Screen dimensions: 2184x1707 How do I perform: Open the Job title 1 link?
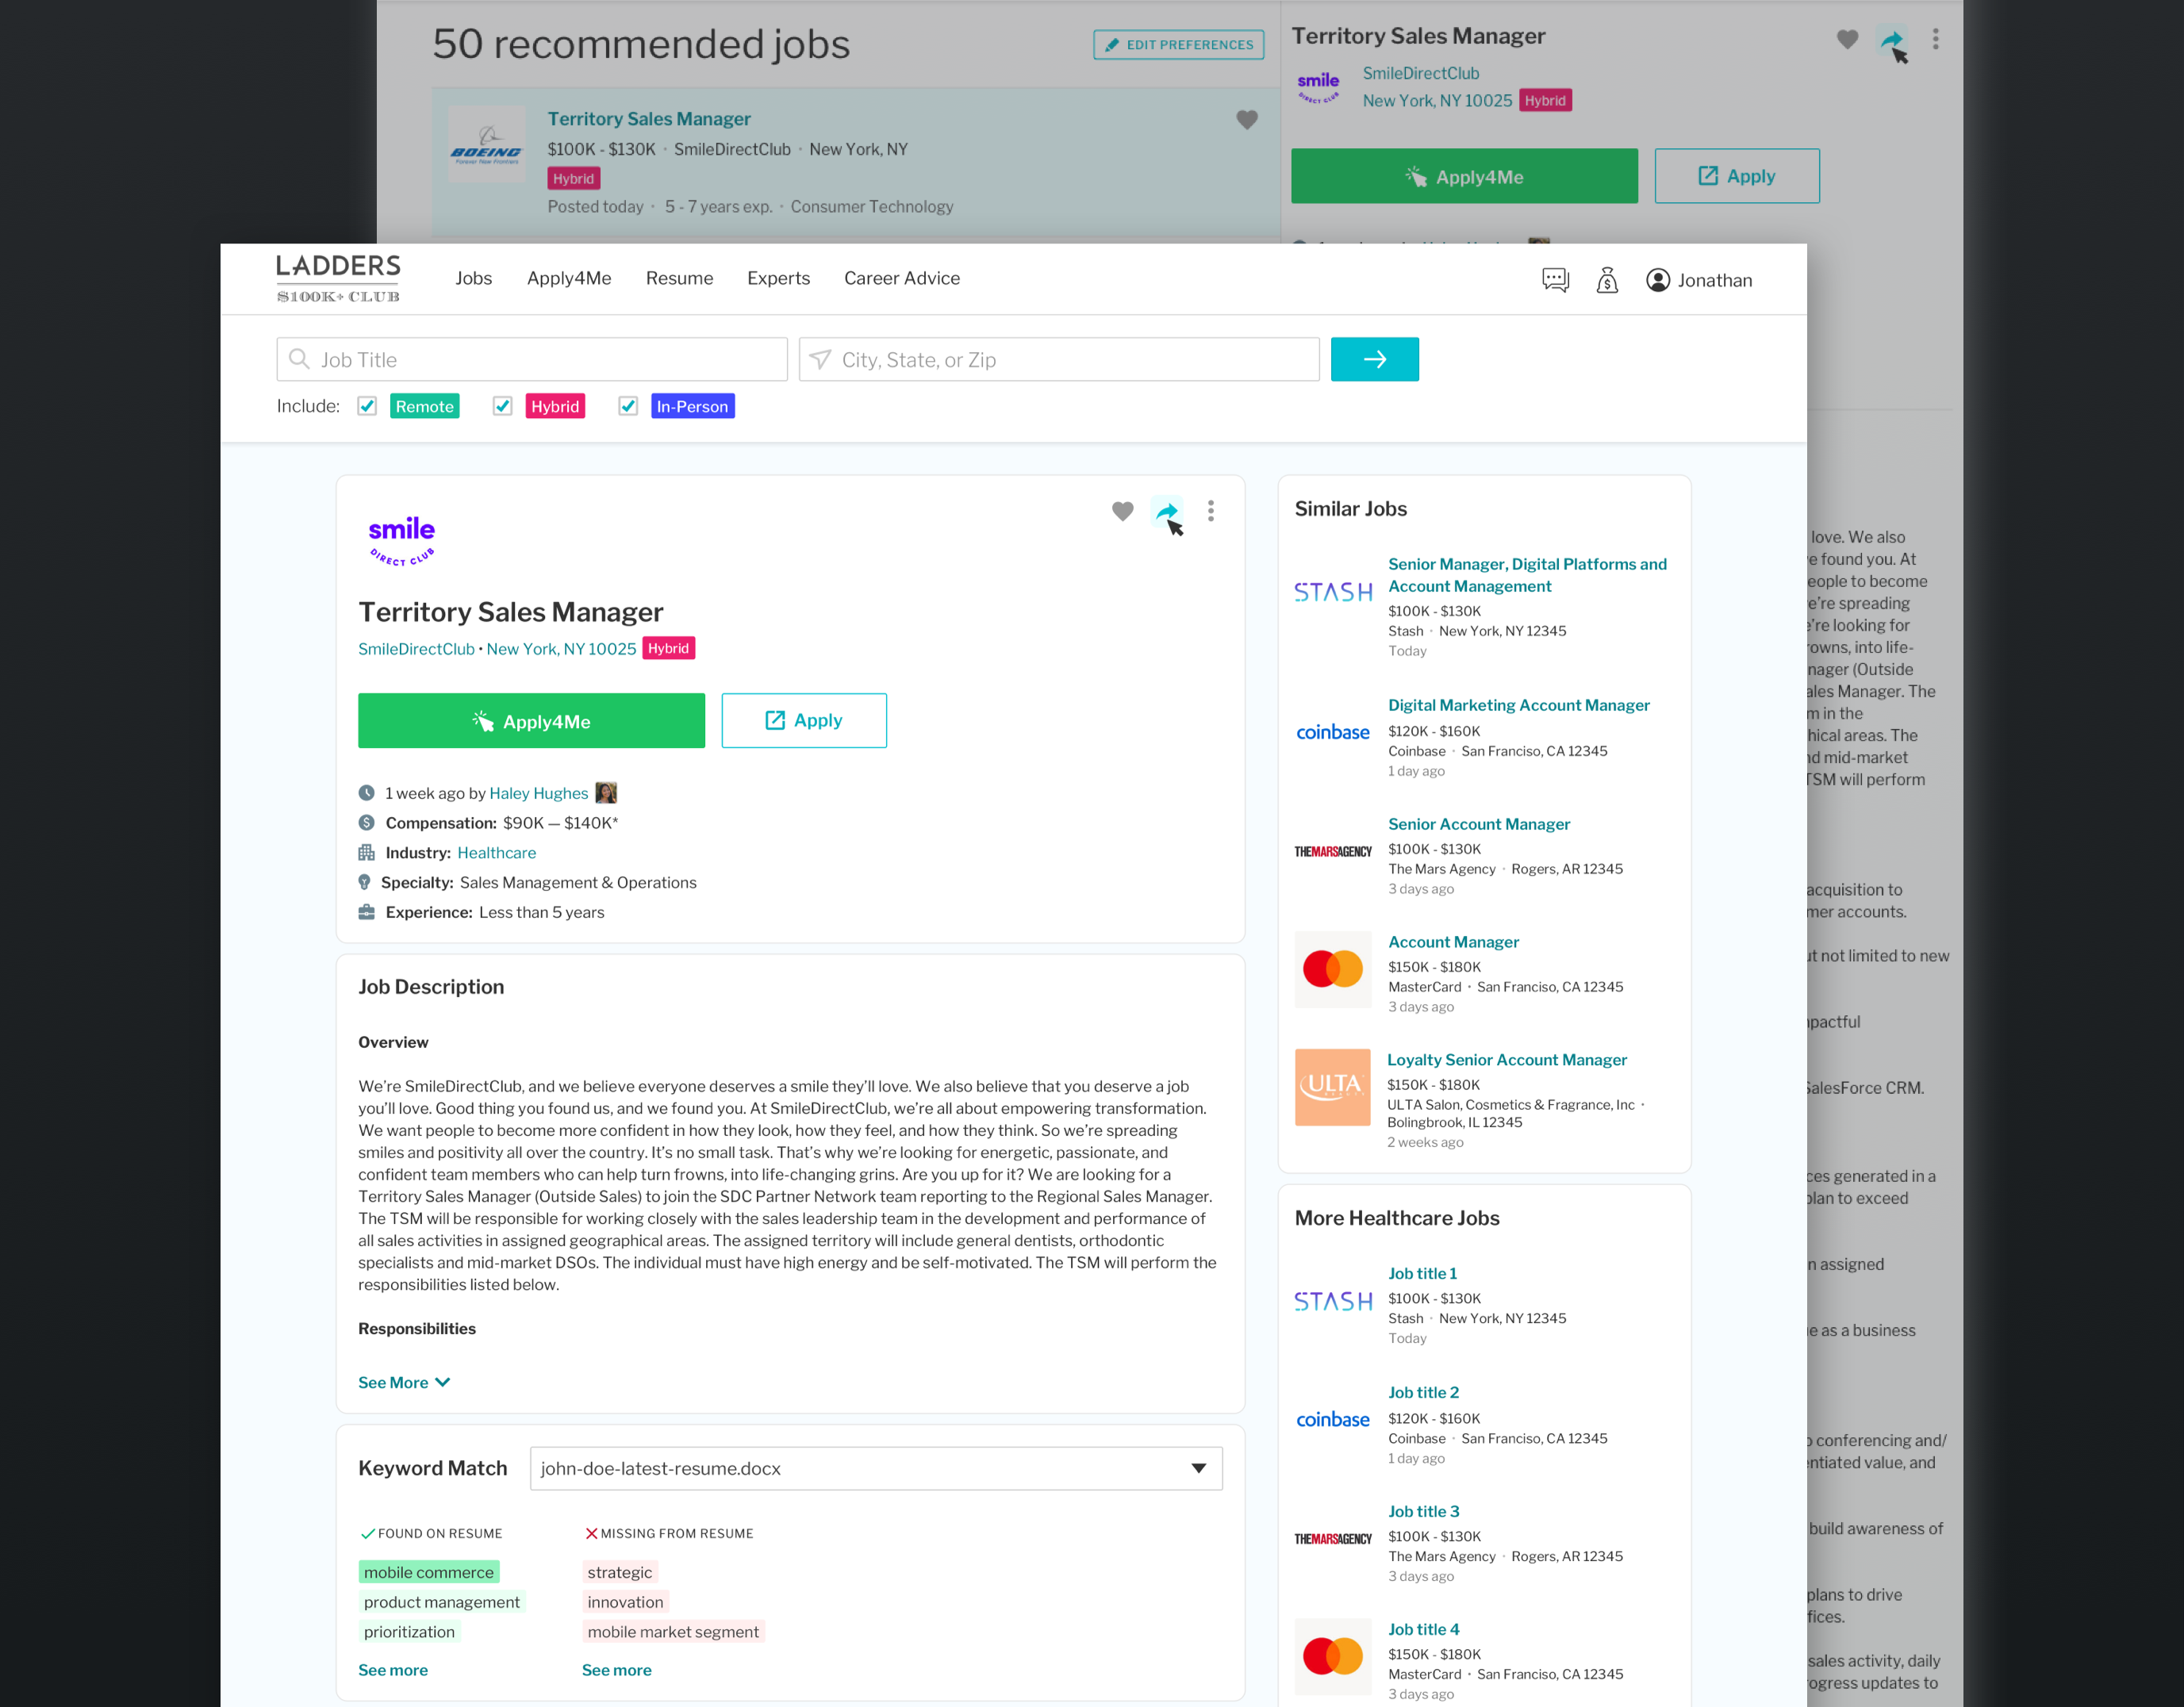[x=1422, y=1273]
